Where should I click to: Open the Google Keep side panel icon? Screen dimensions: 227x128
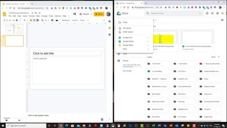coord(110,28)
